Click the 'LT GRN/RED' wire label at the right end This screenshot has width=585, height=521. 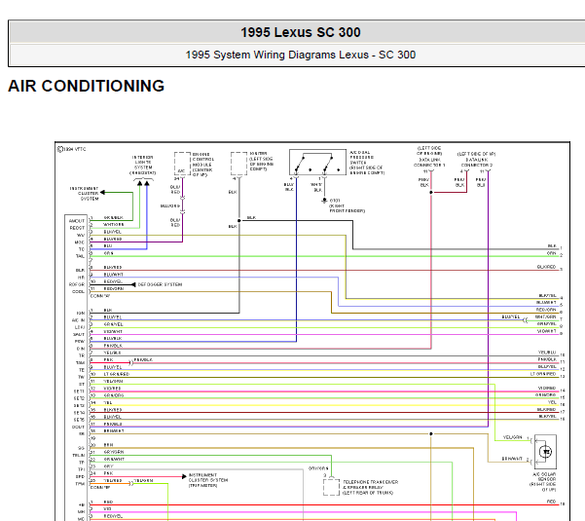pos(543,374)
